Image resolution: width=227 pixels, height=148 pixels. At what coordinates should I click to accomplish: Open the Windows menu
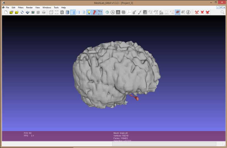point(47,7)
